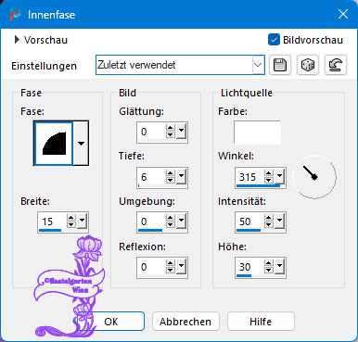Image resolution: width=358 pixels, height=342 pixels.
Task: Open the Glättung slider popup arrow
Action: tap(181, 132)
